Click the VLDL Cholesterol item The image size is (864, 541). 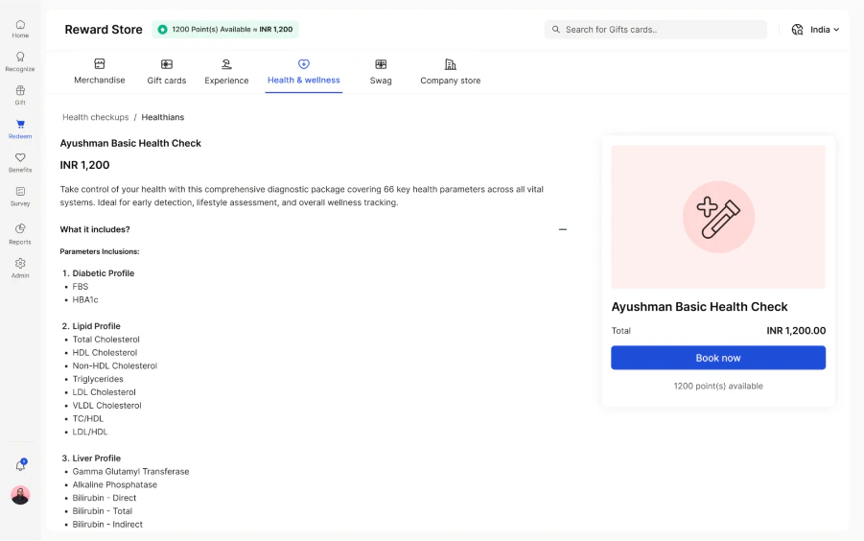tap(106, 406)
